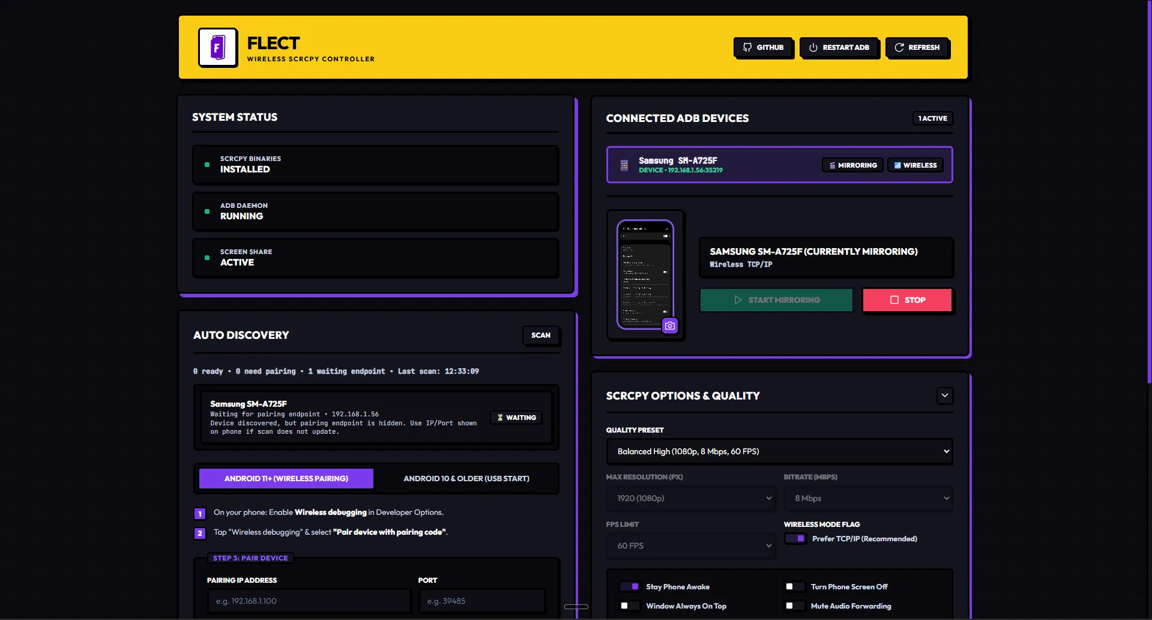The height and width of the screenshot is (620, 1152).
Task: Click the 1 Active badge
Action: (x=933, y=118)
